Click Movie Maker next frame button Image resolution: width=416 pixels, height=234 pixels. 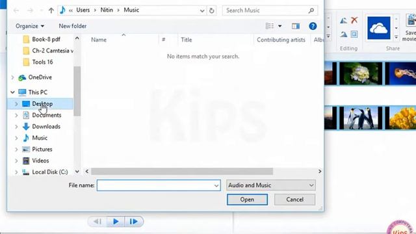pos(133,222)
